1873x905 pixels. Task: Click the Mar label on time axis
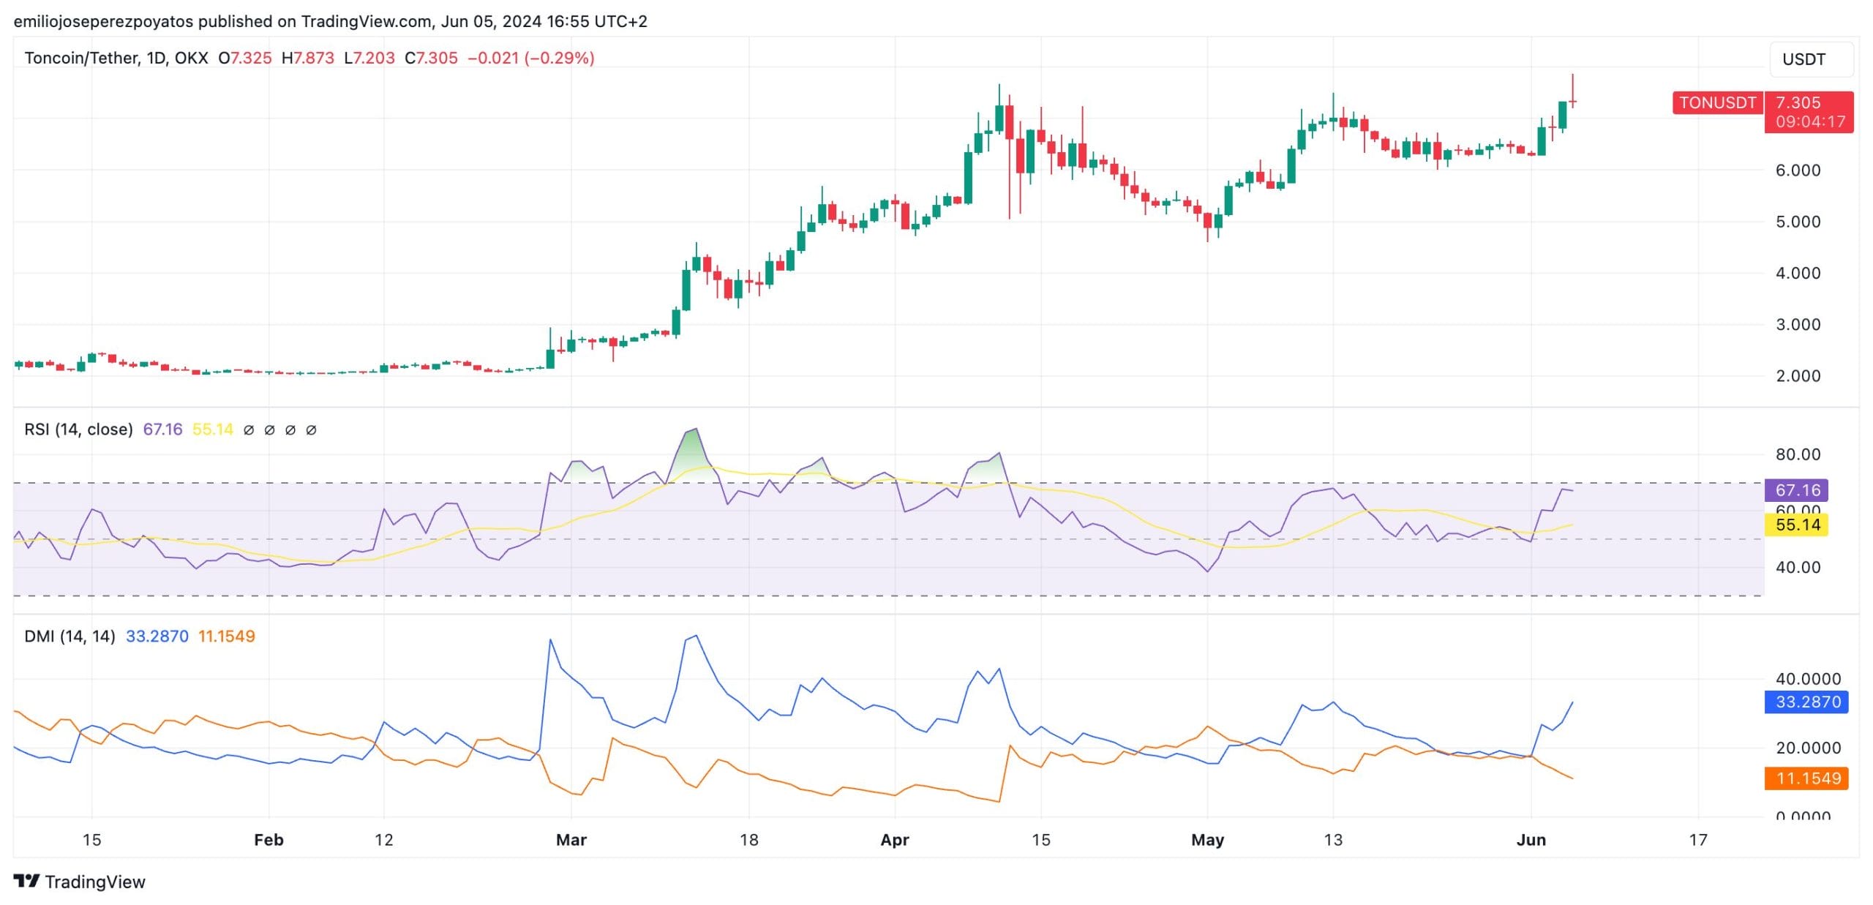(x=571, y=839)
